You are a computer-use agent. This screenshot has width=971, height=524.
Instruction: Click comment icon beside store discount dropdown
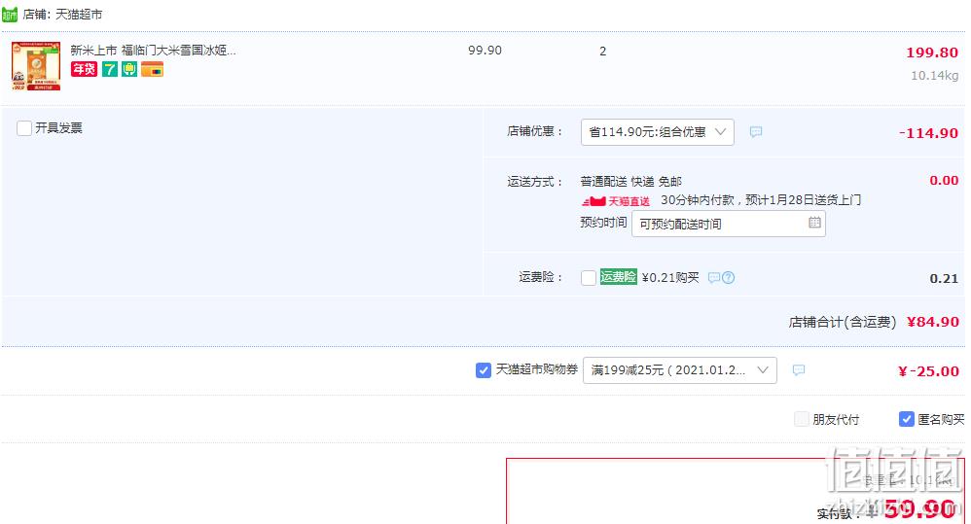click(x=756, y=132)
